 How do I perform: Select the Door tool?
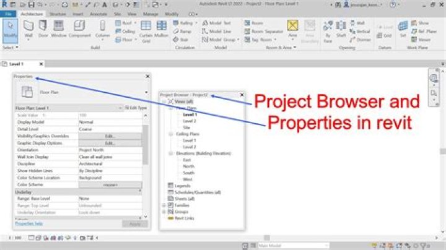click(43, 29)
